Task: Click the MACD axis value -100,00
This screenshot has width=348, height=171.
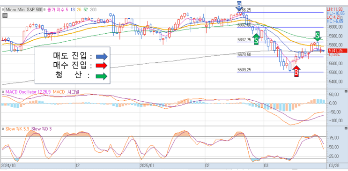Action: [335, 120]
